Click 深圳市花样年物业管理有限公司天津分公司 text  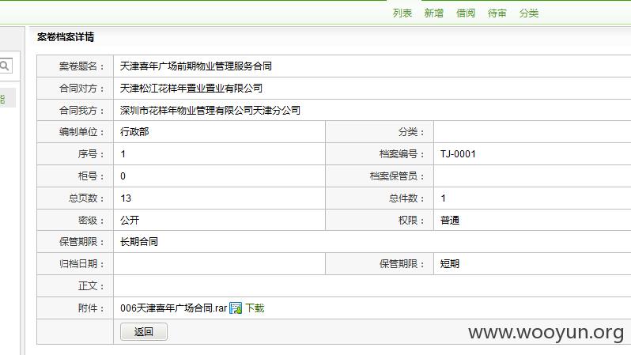coord(210,110)
